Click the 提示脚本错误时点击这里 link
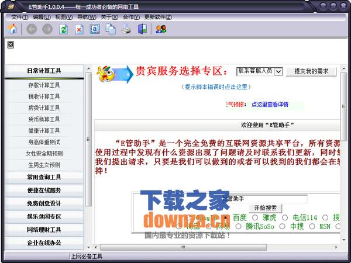Viewport: 351px width, 263px height. tap(216, 87)
